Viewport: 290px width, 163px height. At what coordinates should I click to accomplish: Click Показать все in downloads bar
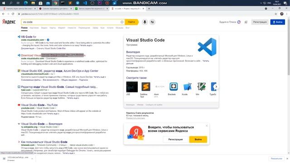(276, 158)
